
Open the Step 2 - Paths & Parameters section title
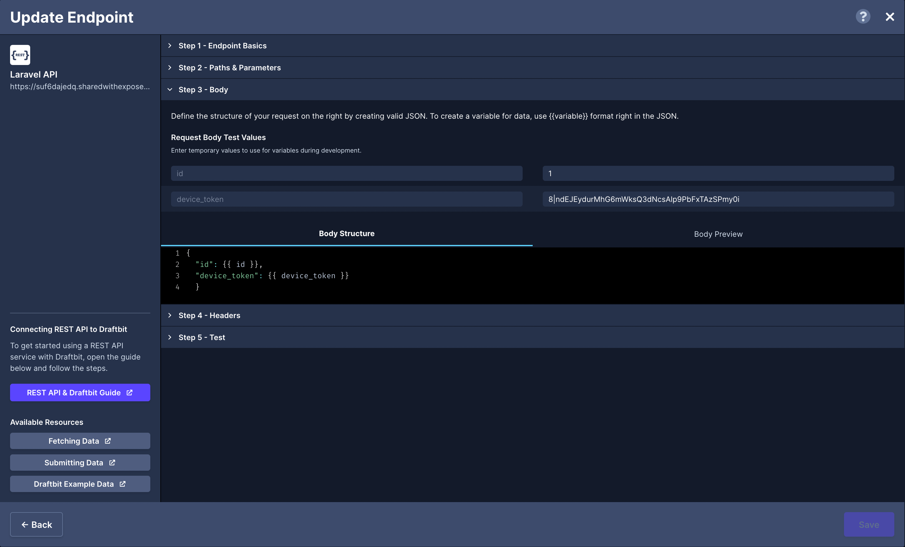click(230, 68)
